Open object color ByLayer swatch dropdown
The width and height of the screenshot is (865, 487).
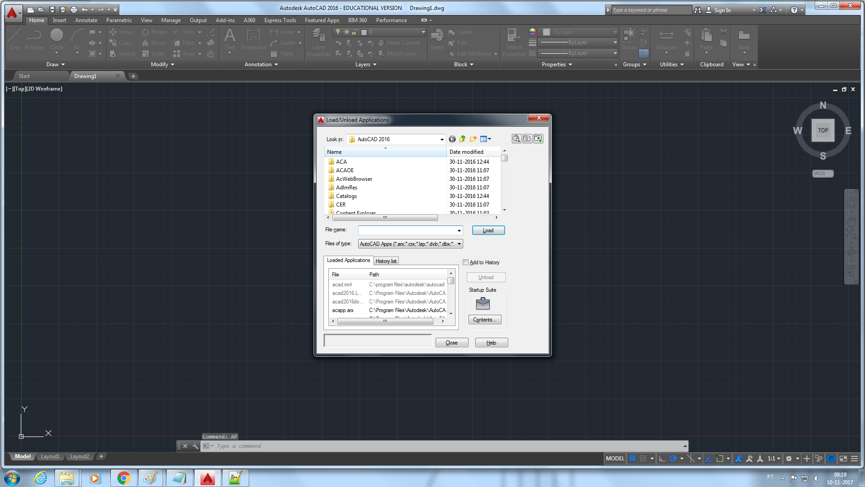[579, 32]
